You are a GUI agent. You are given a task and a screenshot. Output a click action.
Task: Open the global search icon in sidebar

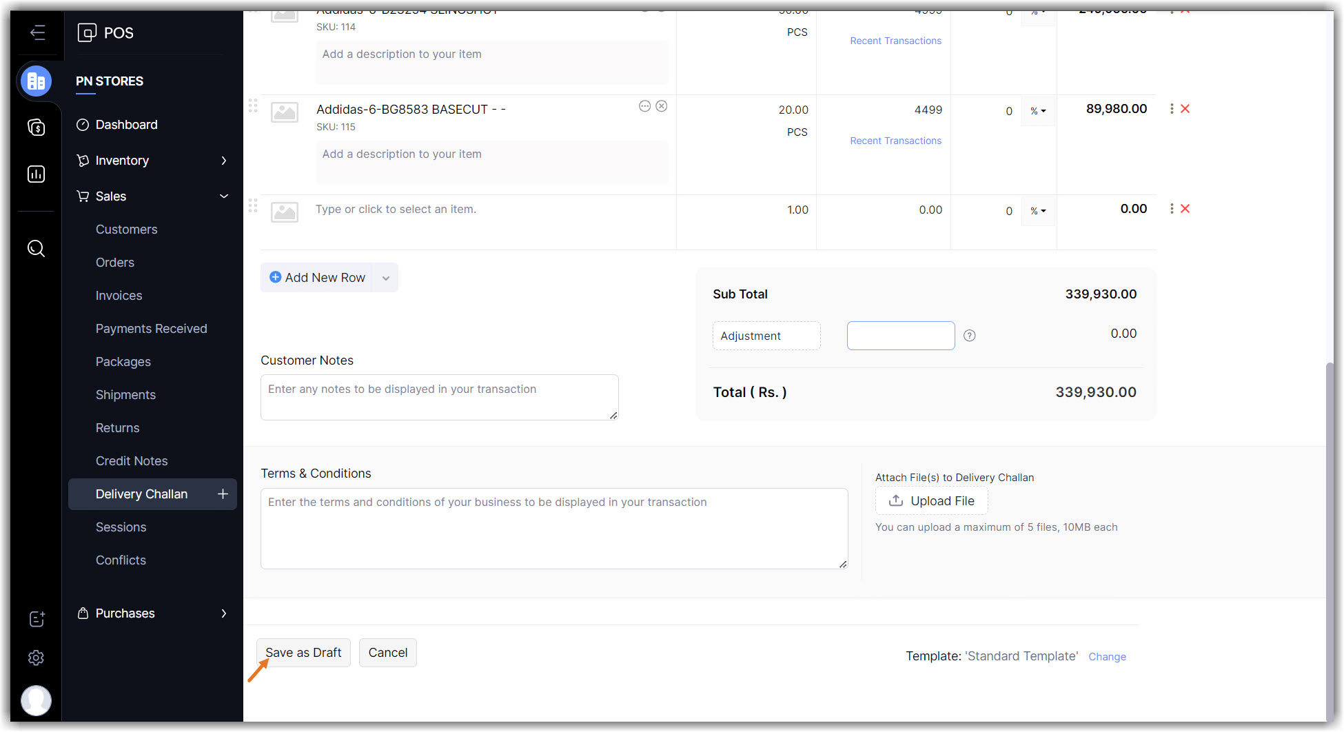click(36, 249)
